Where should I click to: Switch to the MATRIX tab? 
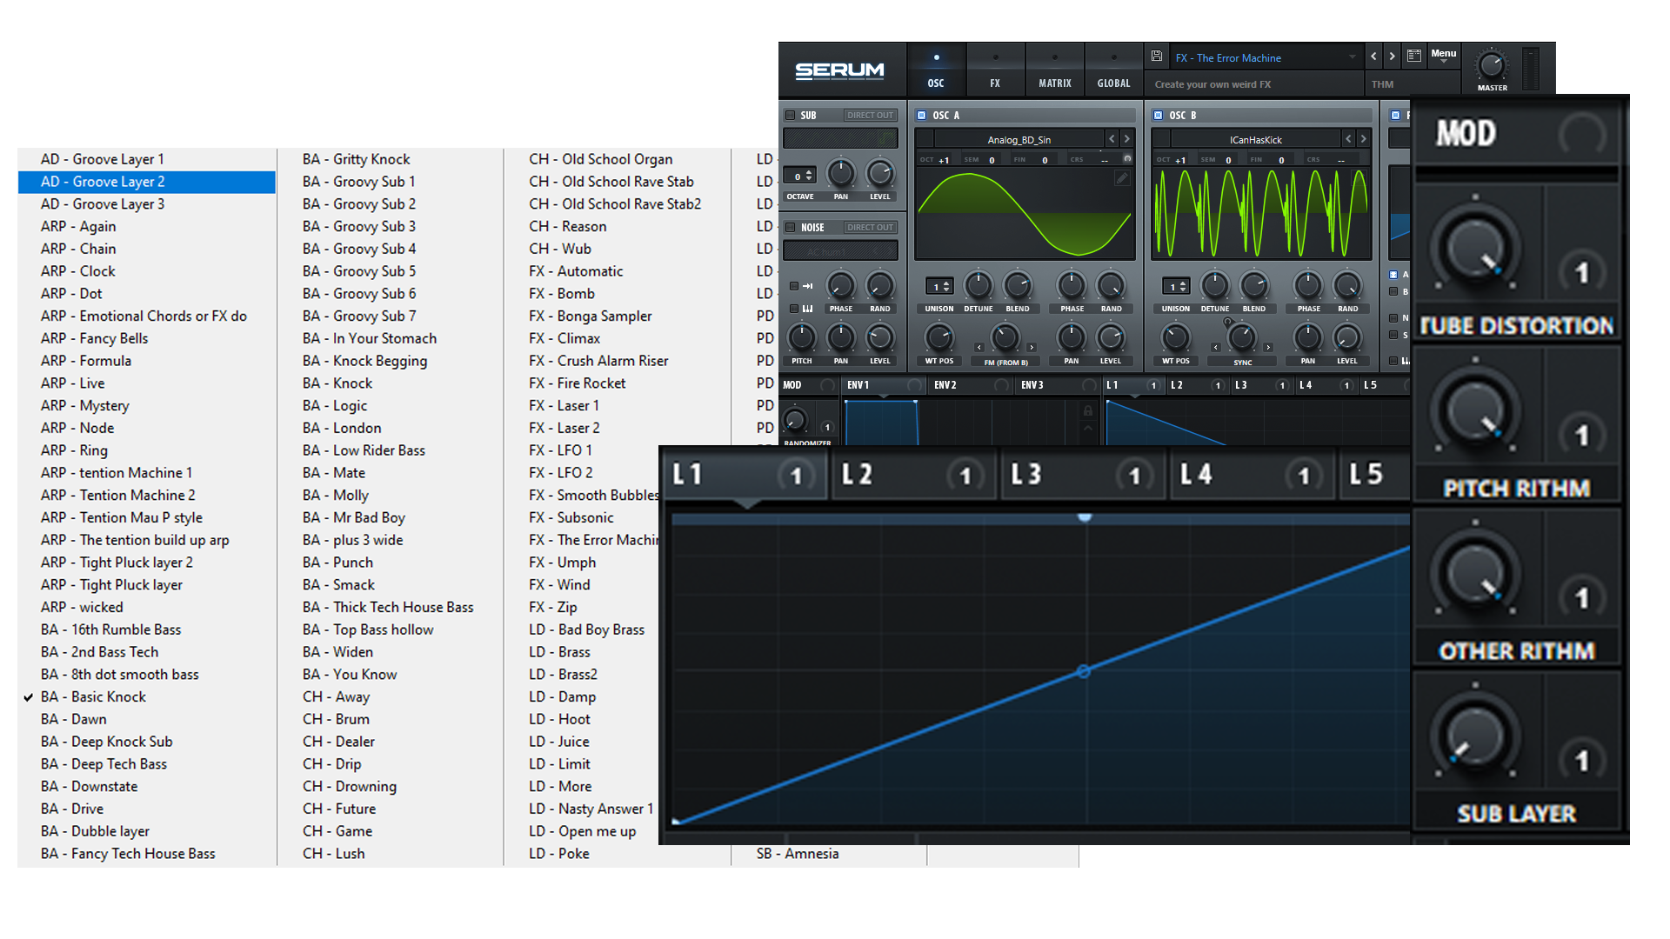click(x=1055, y=70)
